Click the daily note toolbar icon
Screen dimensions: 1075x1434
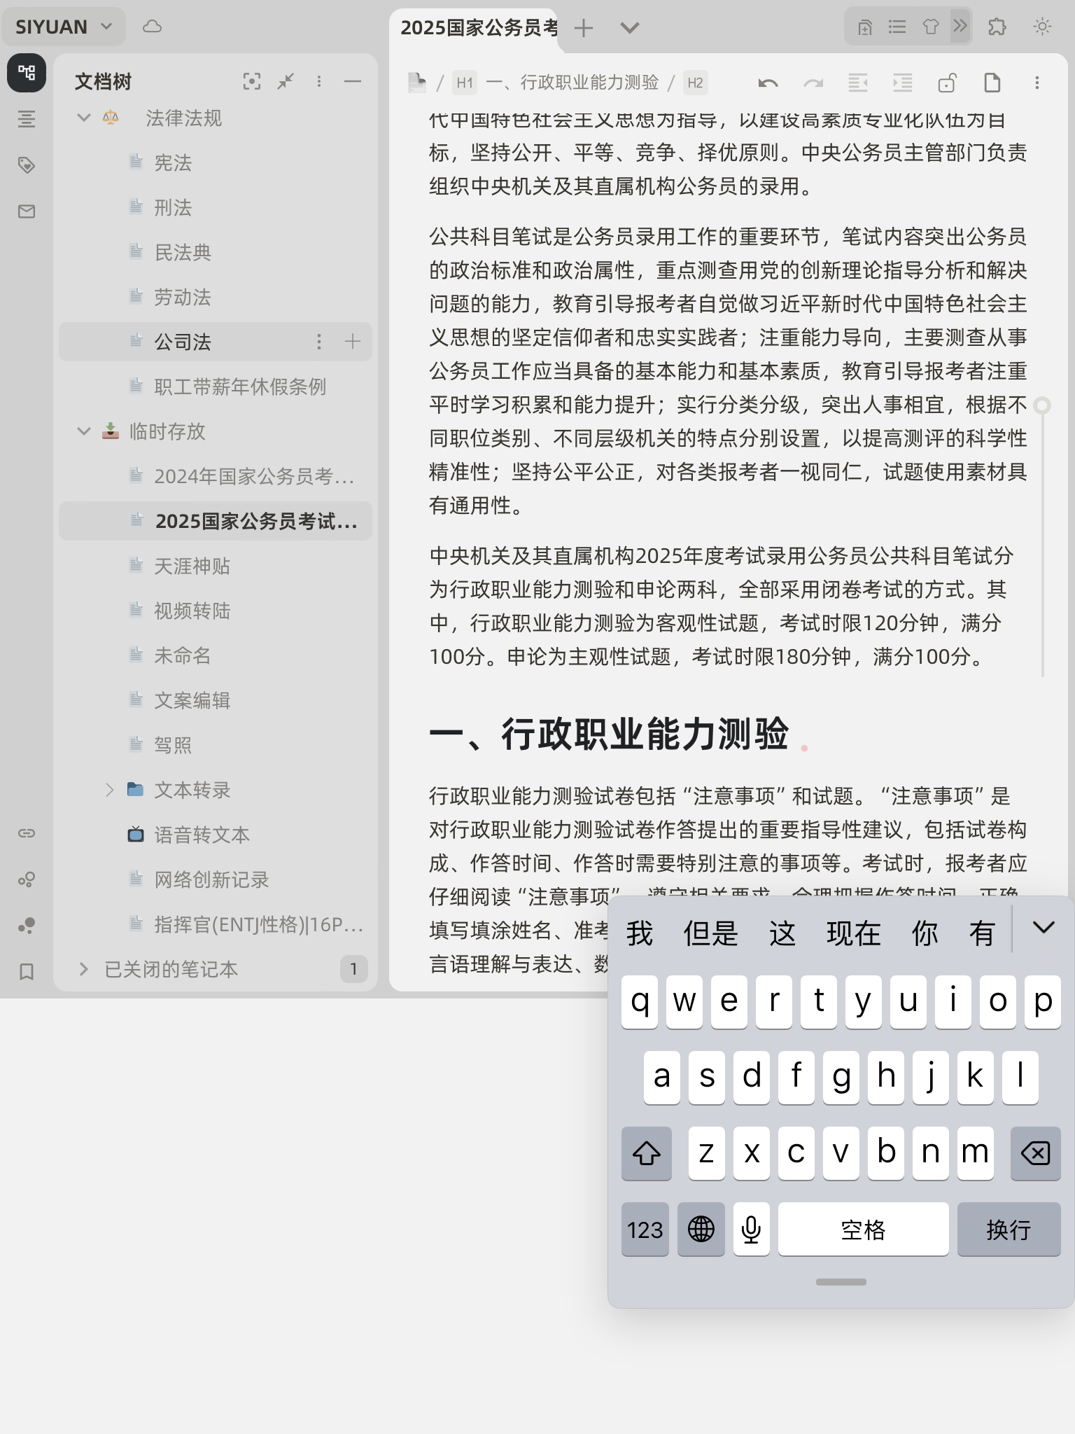[865, 27]
